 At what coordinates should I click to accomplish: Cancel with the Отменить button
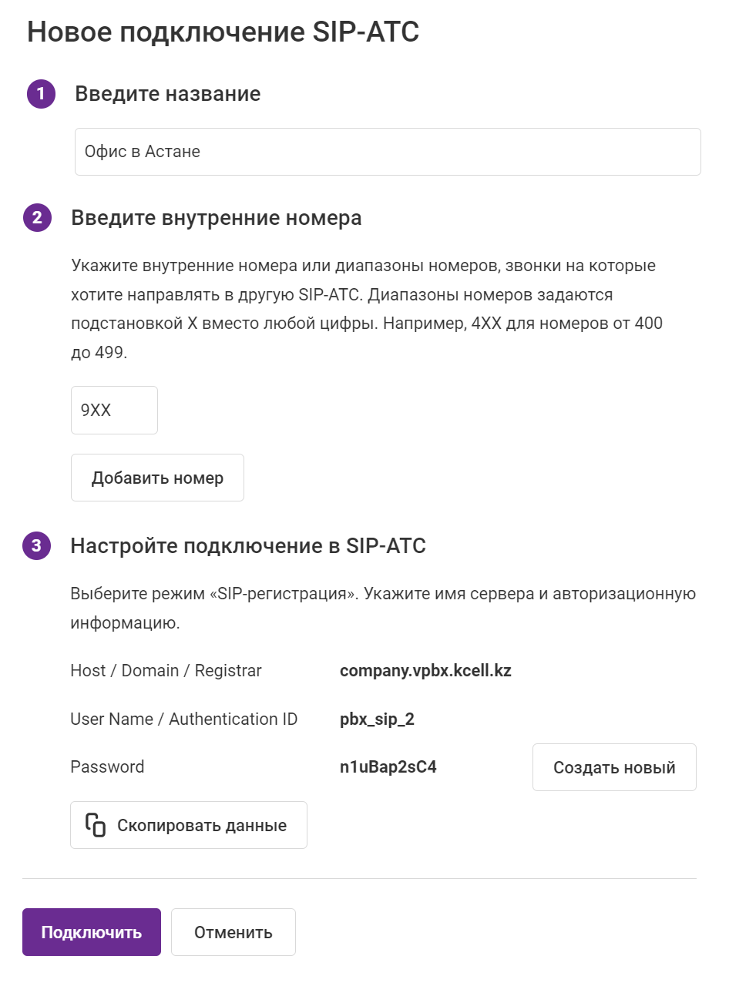(x=233, y=932)
